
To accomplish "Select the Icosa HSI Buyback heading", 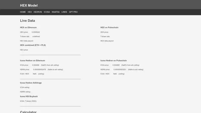I will click(x=29, y=96).
